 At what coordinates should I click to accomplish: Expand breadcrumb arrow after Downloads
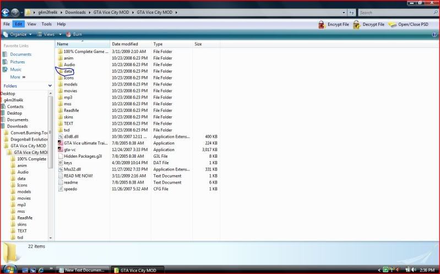point(90,12)
